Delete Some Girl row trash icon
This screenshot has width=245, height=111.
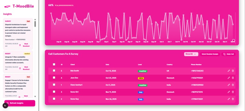click(x=233, y=92)
